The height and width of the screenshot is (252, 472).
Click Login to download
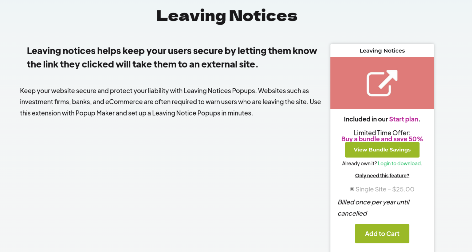[399, 163]
